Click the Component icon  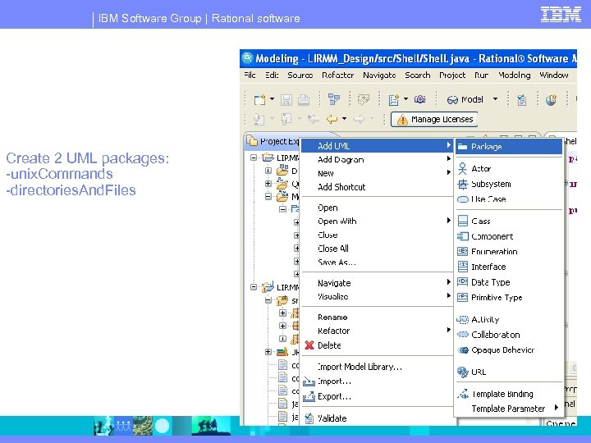coord(462,236)
